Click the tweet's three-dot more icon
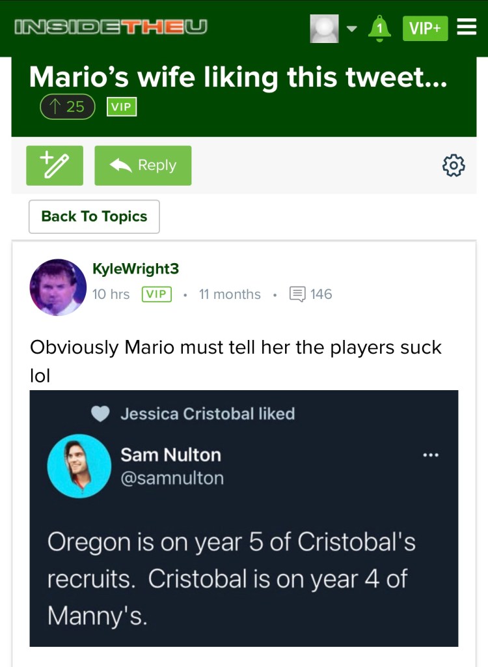Screen dimensions: 488x667 [x=430, y=455]
